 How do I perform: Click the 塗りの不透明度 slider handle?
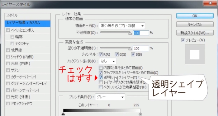click(130, 49)
